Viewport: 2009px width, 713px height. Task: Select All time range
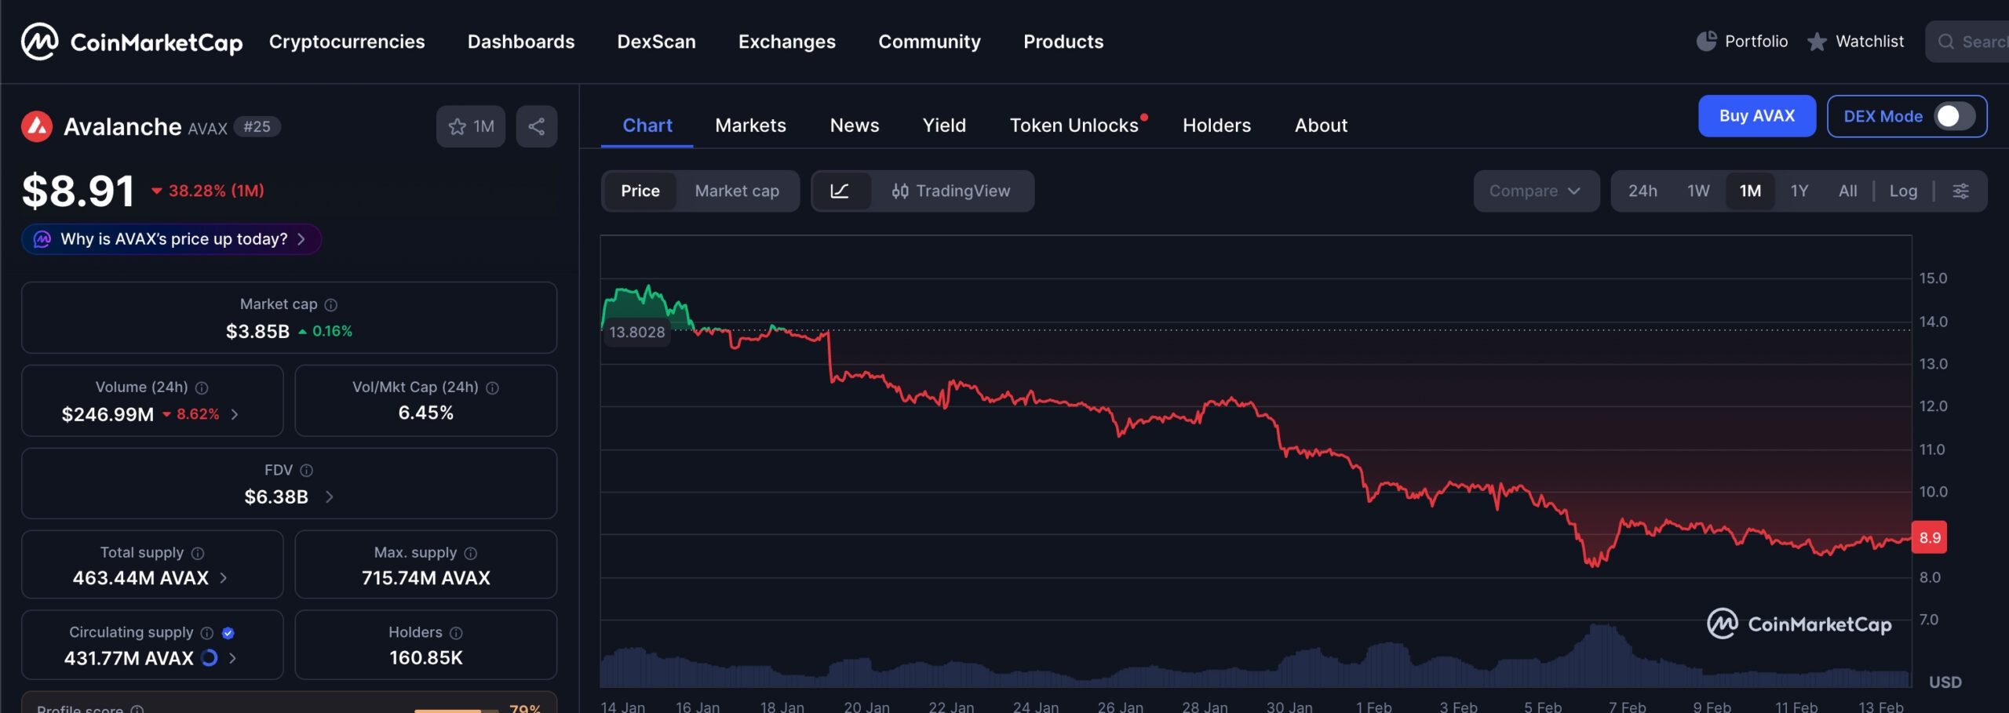1848,191
